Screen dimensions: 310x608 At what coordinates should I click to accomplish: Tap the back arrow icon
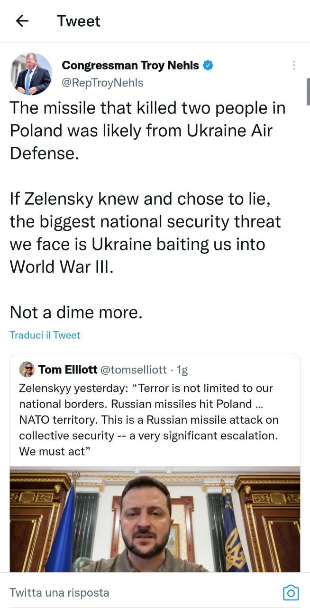22,21
